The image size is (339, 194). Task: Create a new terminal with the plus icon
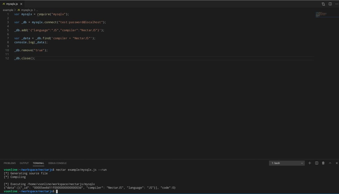click(310, 163)
